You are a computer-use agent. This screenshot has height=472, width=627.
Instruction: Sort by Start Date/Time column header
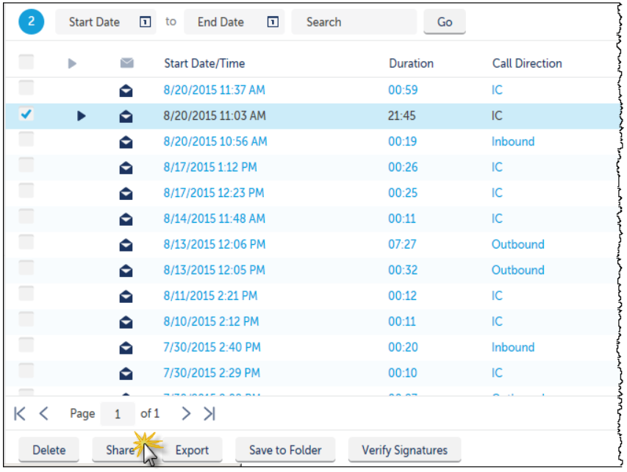pyautogui.click(x=204, y=63)
